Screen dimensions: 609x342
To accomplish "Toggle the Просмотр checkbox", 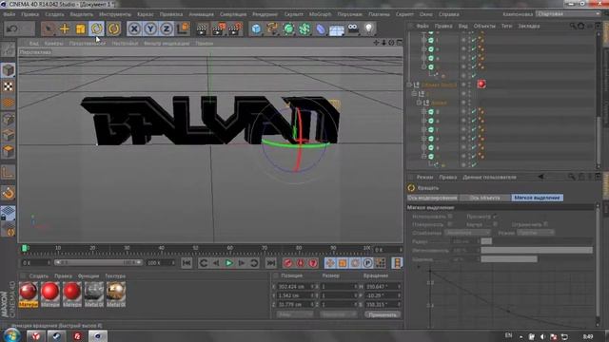I will 495,217.
